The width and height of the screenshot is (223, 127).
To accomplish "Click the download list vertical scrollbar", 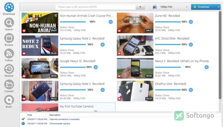I will pyautogui.click(x=220, y=55).
